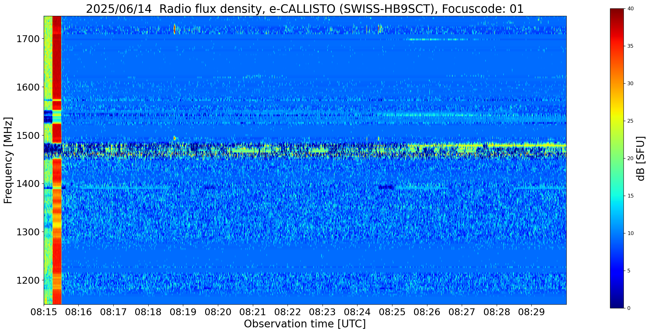The width and height of the screenshot is (650, 333).
Task: Click the 08:23 time tick label
Action: pos(323,312)
